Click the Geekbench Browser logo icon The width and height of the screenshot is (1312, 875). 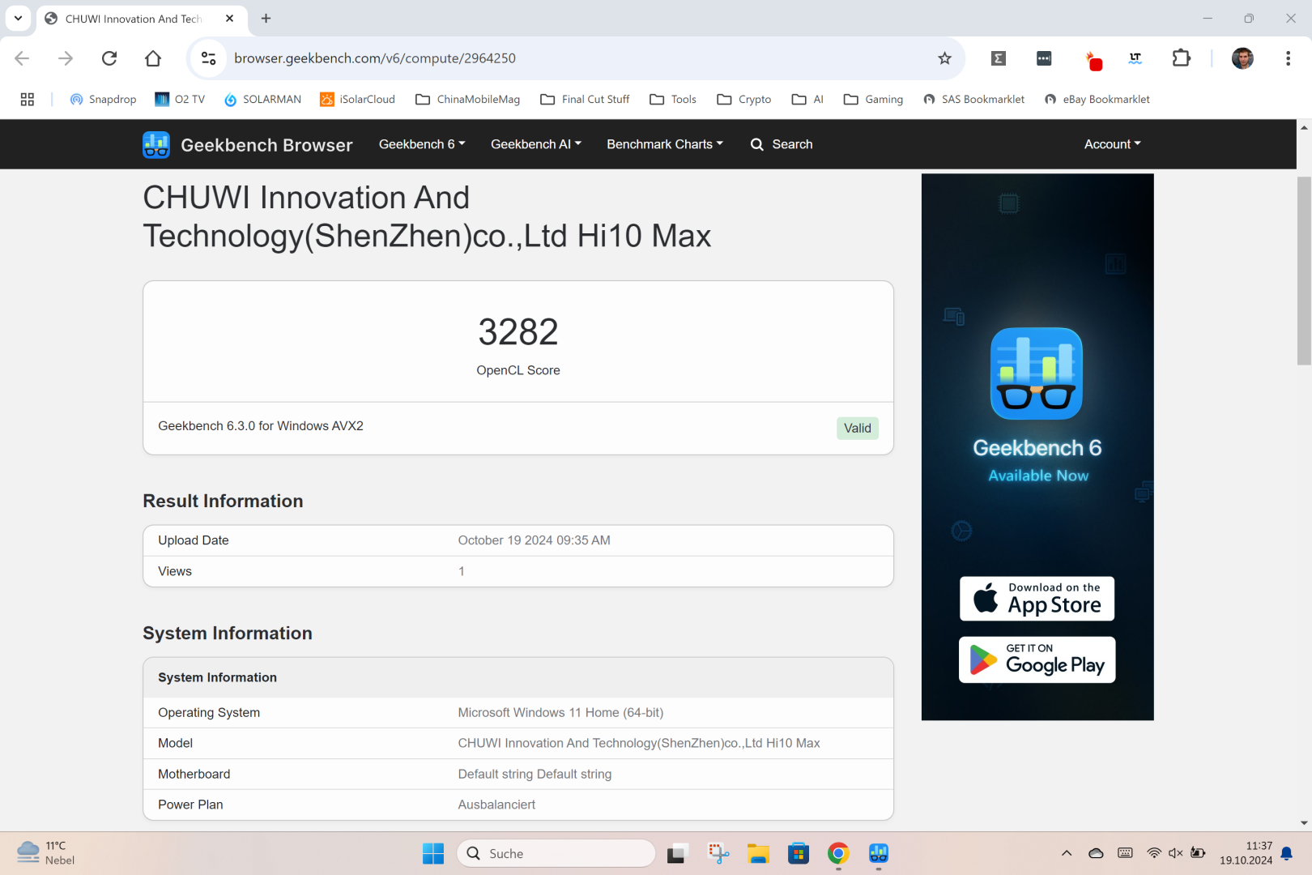click(156, 145)
